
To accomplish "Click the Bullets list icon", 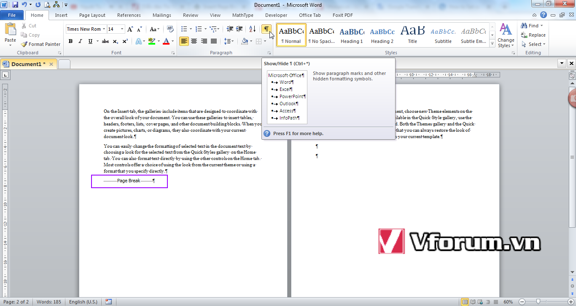I will click(184, 29).
